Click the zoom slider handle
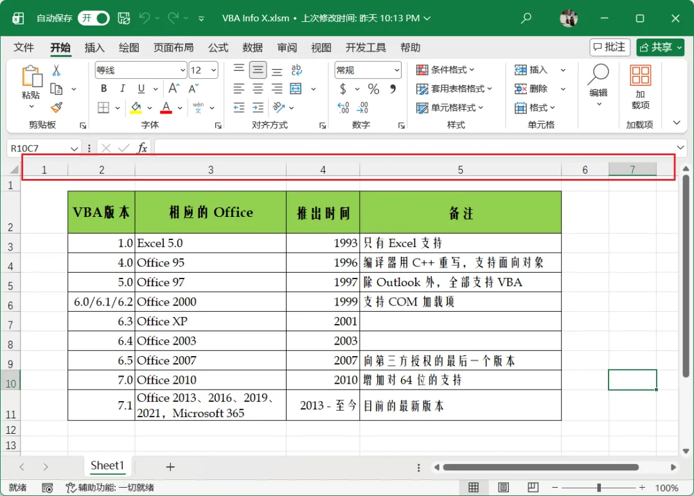 click(599, 488)
